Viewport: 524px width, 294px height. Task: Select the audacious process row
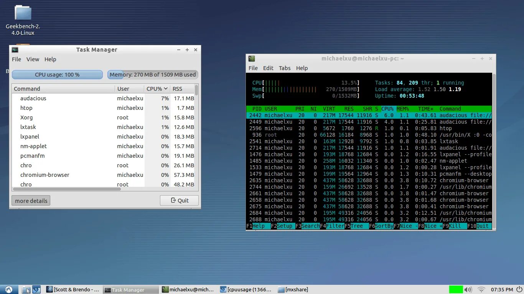[x=104, y=98]
